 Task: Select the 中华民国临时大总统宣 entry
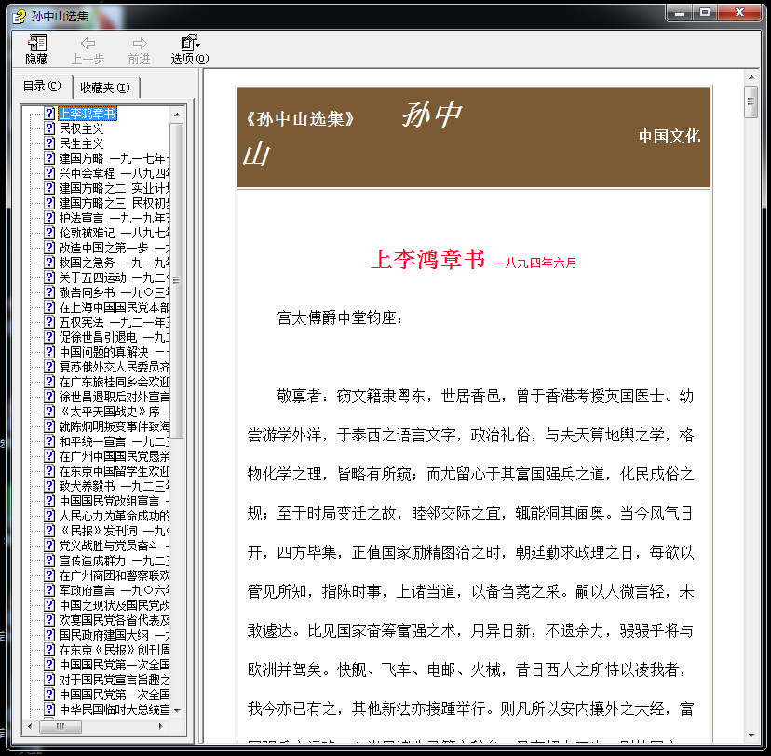pos(114,709)
